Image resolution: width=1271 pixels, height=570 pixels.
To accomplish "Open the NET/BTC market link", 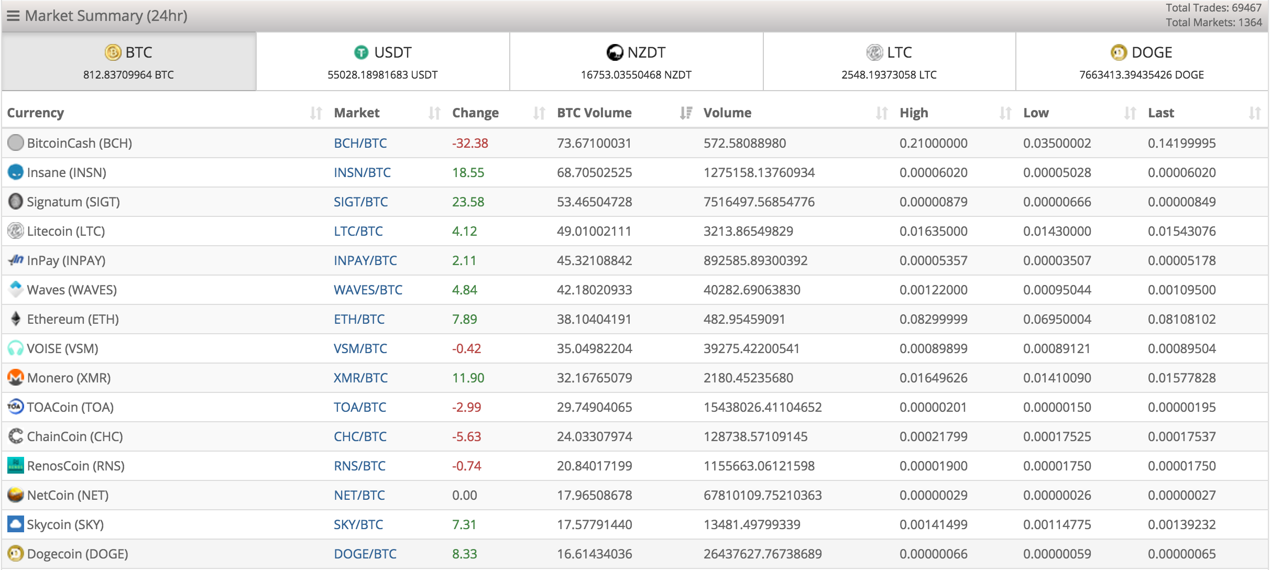I will [359, 495].
